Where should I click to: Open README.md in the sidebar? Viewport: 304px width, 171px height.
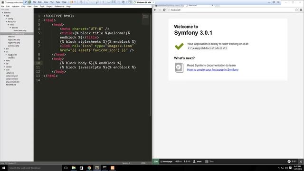pos(11,85)
